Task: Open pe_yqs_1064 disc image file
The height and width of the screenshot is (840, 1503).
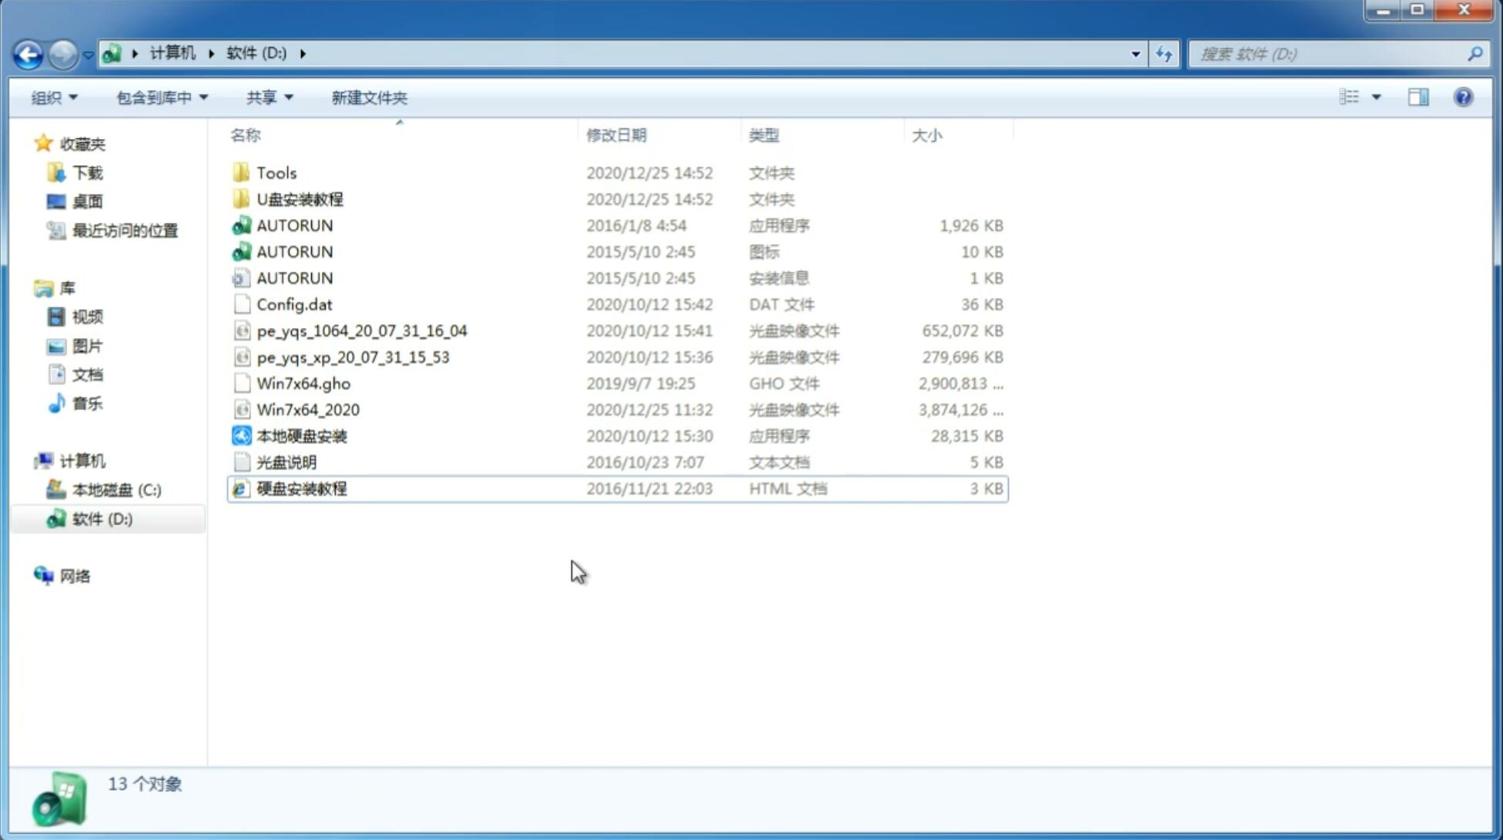Action: pyautogui.click(x=361, y=330)
